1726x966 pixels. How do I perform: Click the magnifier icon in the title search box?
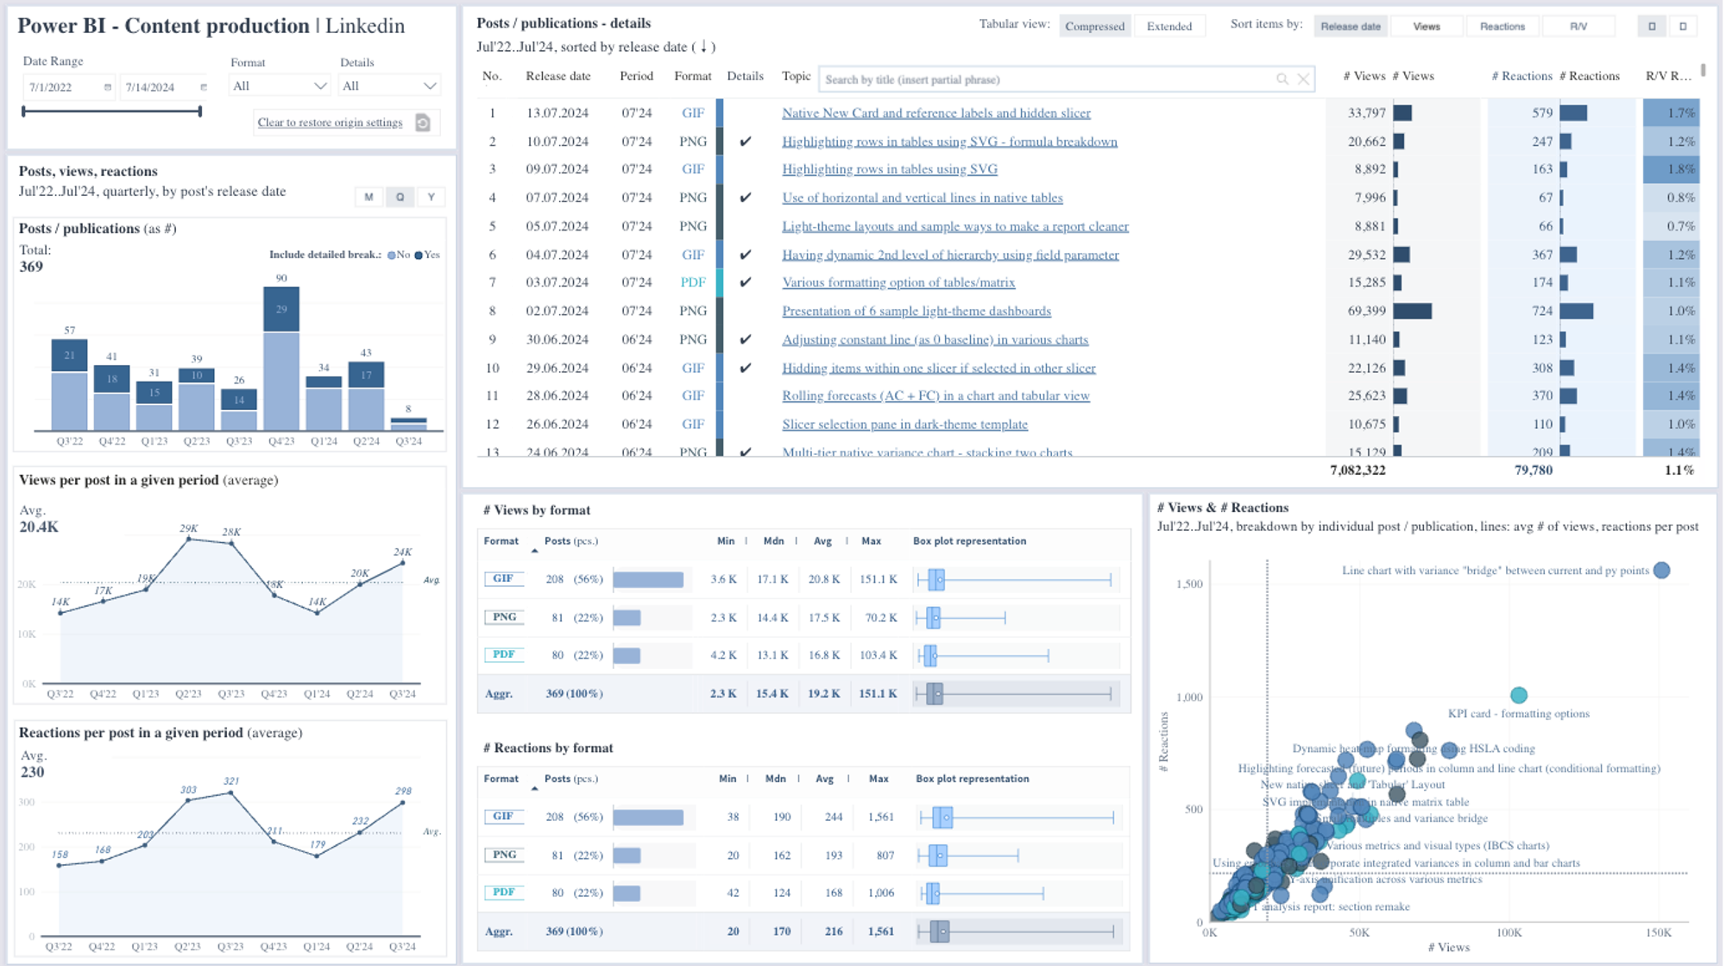1282,79
